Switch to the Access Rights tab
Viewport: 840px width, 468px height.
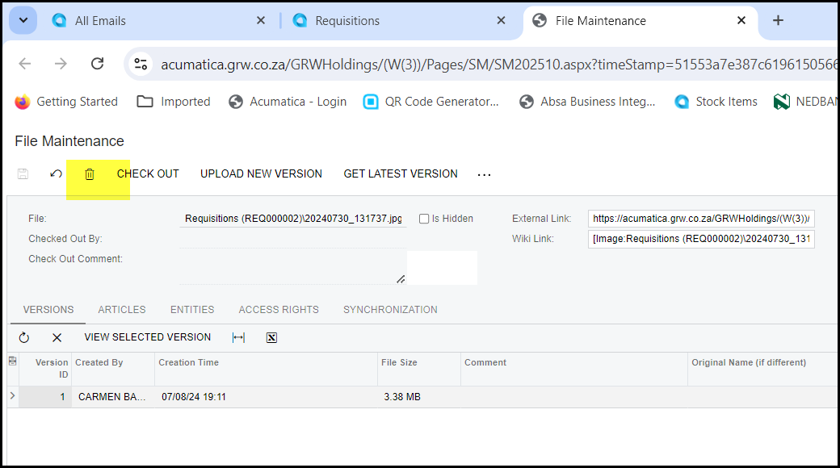pyautogui.click(x=279, y=310)
